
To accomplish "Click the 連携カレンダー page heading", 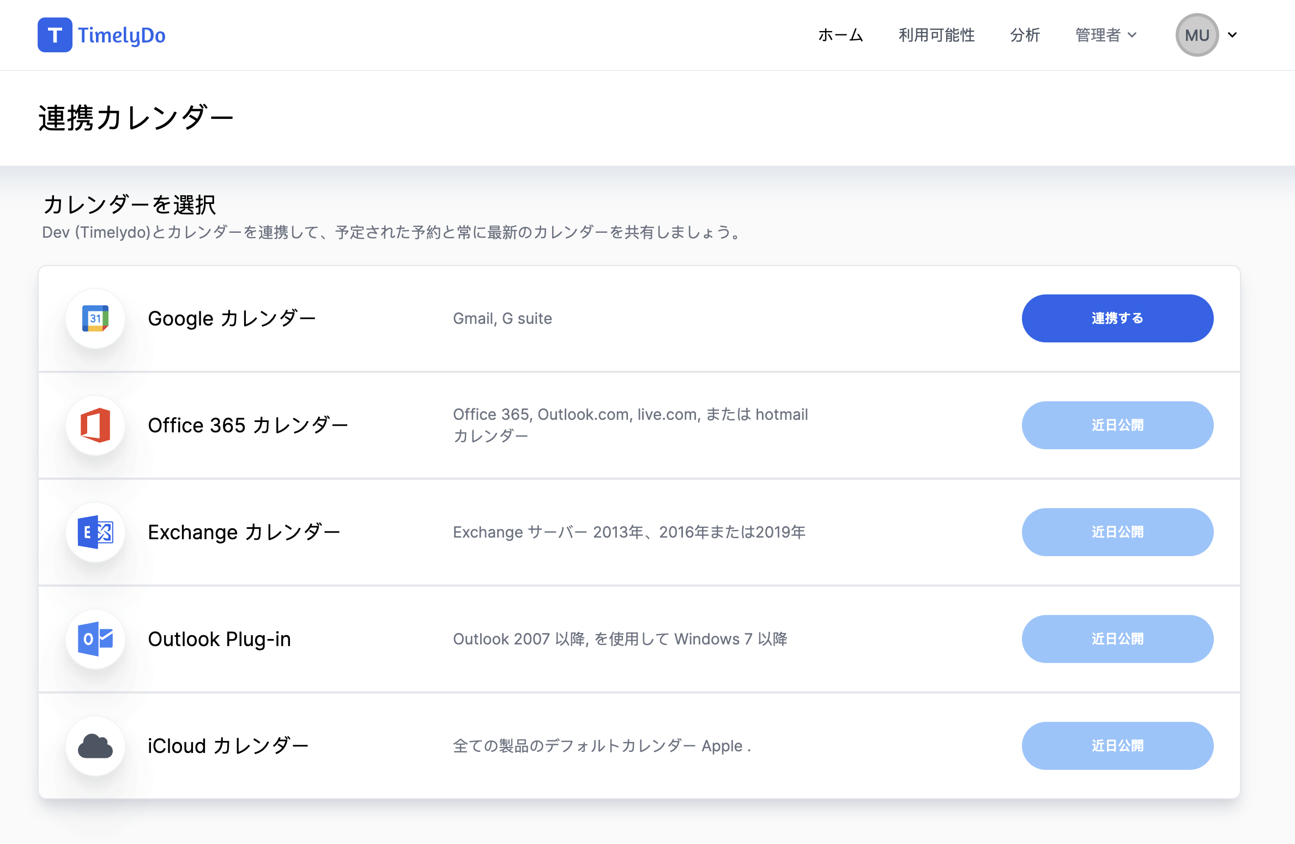I will tap(136, 118).
